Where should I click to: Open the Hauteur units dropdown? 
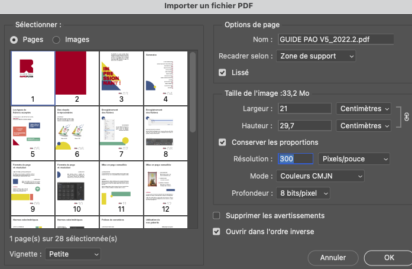click(364, 126)
